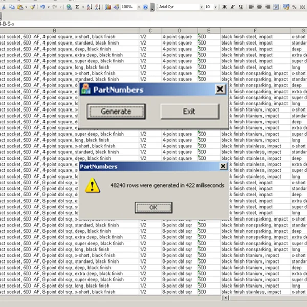Align cell text left

pos(251,7)
